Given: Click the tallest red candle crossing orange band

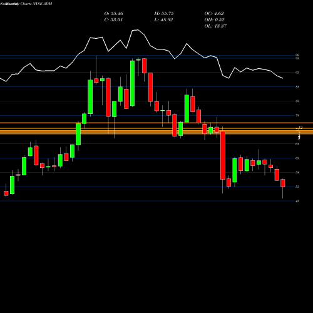Looking at the screenshot, I should click(223, 155).
